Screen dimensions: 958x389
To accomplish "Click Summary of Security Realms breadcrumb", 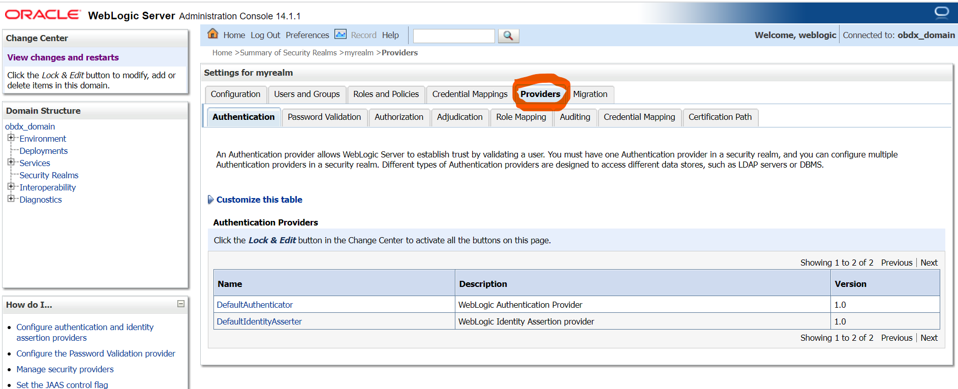I will point(288,53).
